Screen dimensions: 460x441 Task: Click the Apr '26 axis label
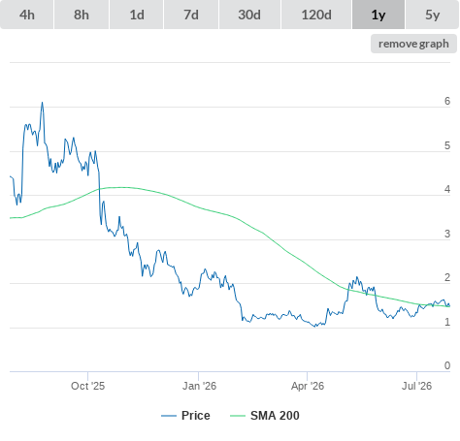point(308,386)
